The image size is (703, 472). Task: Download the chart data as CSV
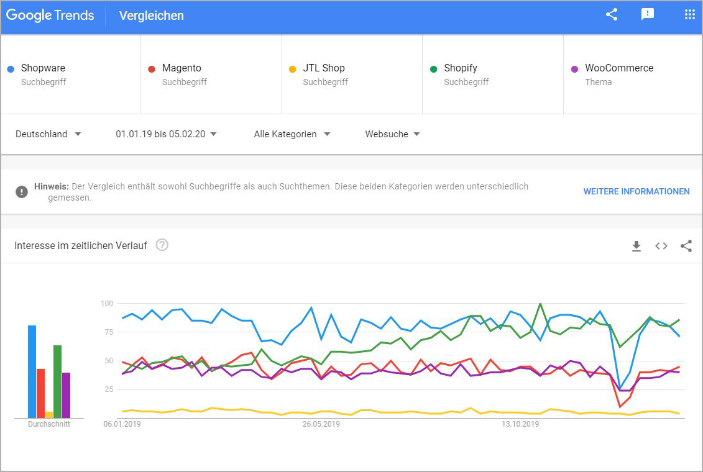(636, 247)
